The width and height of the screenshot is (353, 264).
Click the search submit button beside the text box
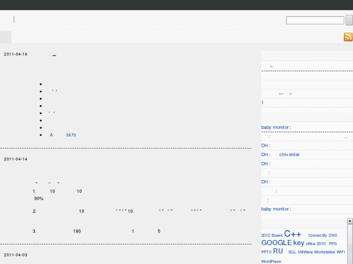click(x=350, y=20)
